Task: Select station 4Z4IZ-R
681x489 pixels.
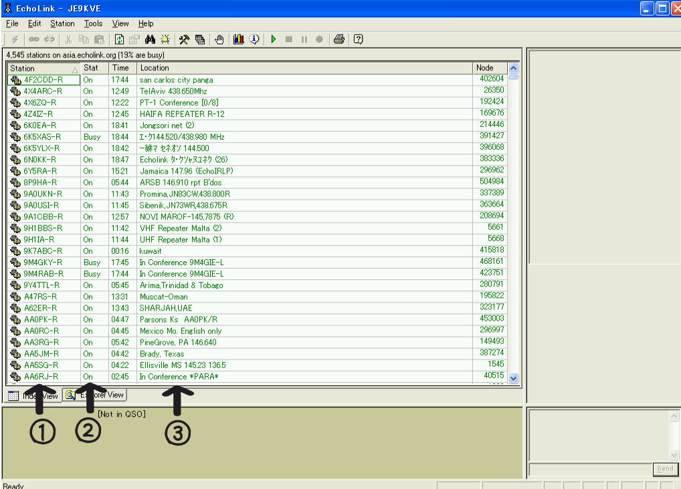Action: pyautogui.click(x=38, y=114)
